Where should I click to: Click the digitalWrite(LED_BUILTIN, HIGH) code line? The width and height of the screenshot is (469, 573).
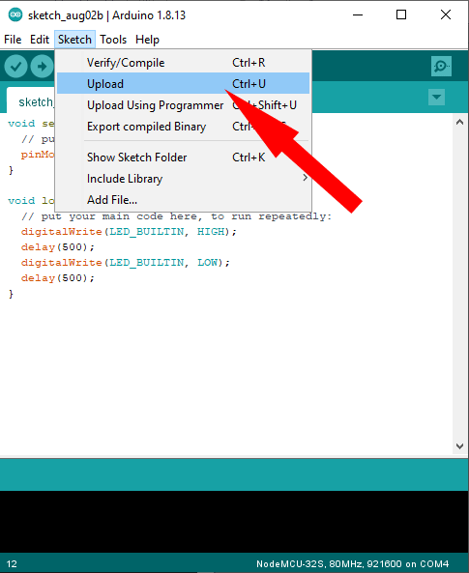click(129, 232)
